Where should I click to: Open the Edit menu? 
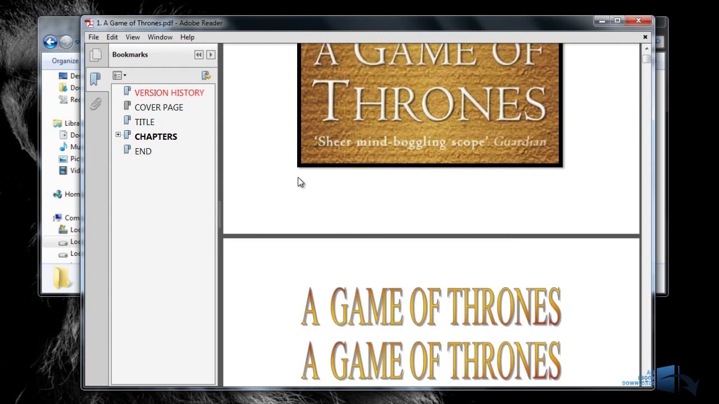click(112, 37)
